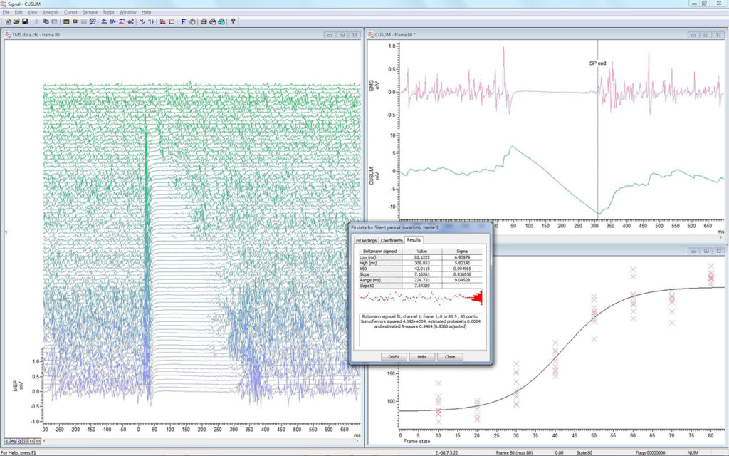Copy the selection with the Copy toolbar icon

46,22
